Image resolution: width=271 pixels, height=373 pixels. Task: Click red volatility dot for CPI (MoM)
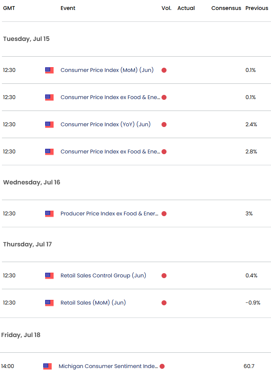tap(164, 70)
